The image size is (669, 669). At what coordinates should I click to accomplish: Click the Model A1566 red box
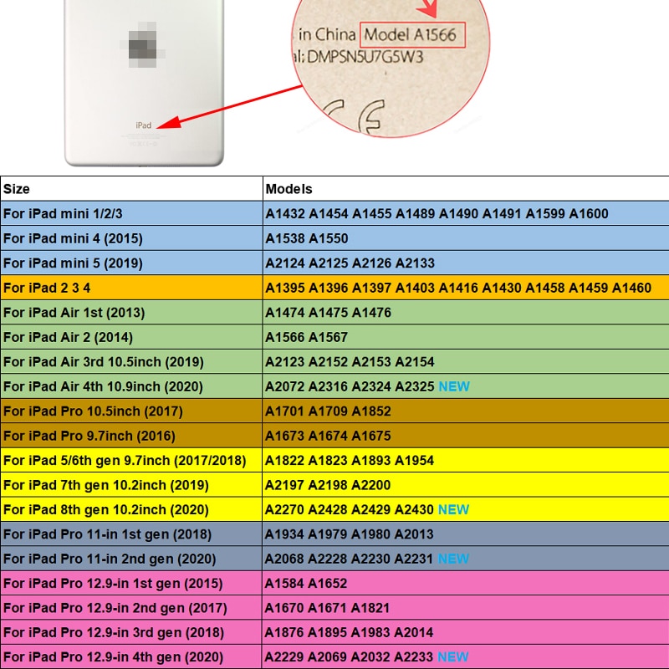coord(412,35)
